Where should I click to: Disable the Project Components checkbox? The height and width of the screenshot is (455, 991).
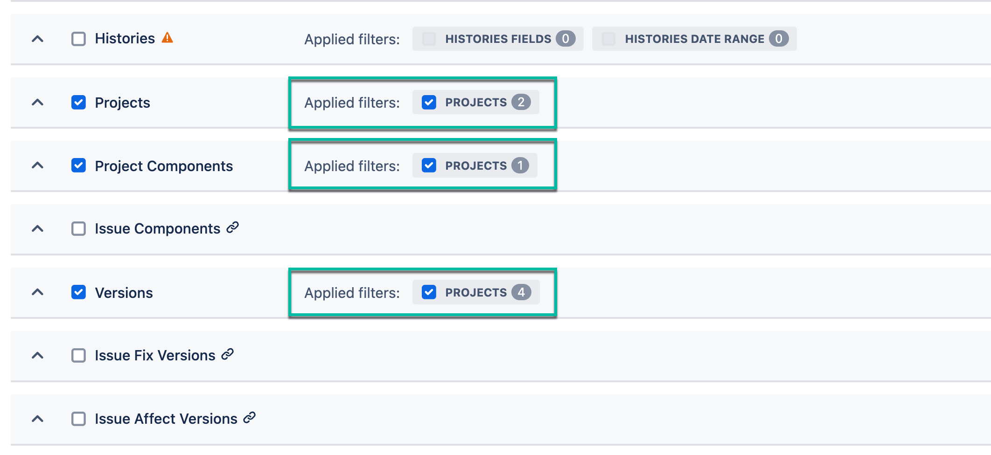(x=78, y=165)
